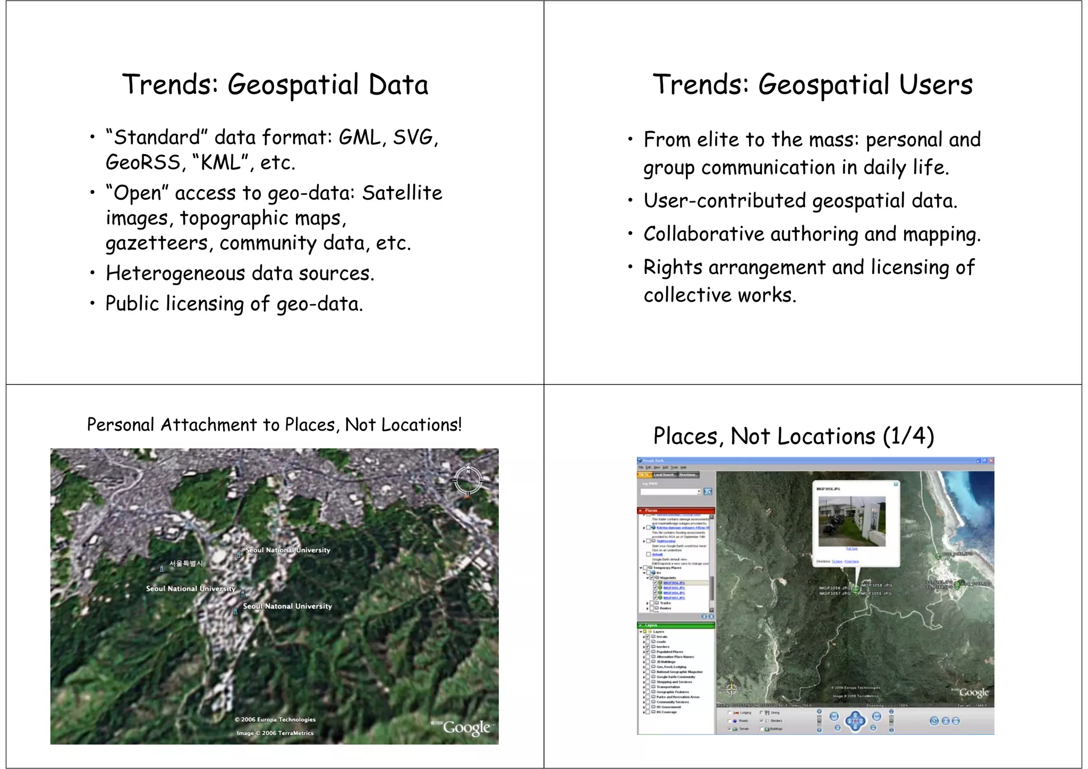Click the DSC photo waypoint near coast
1088x769 pixels.
[x=938, y=556]
